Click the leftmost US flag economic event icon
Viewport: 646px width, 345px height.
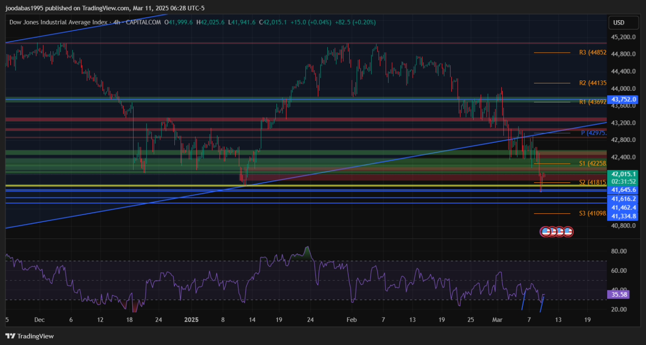545,232
